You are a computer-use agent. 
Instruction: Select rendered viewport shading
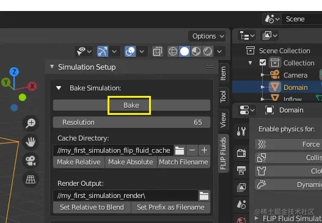tap(208, 51)
